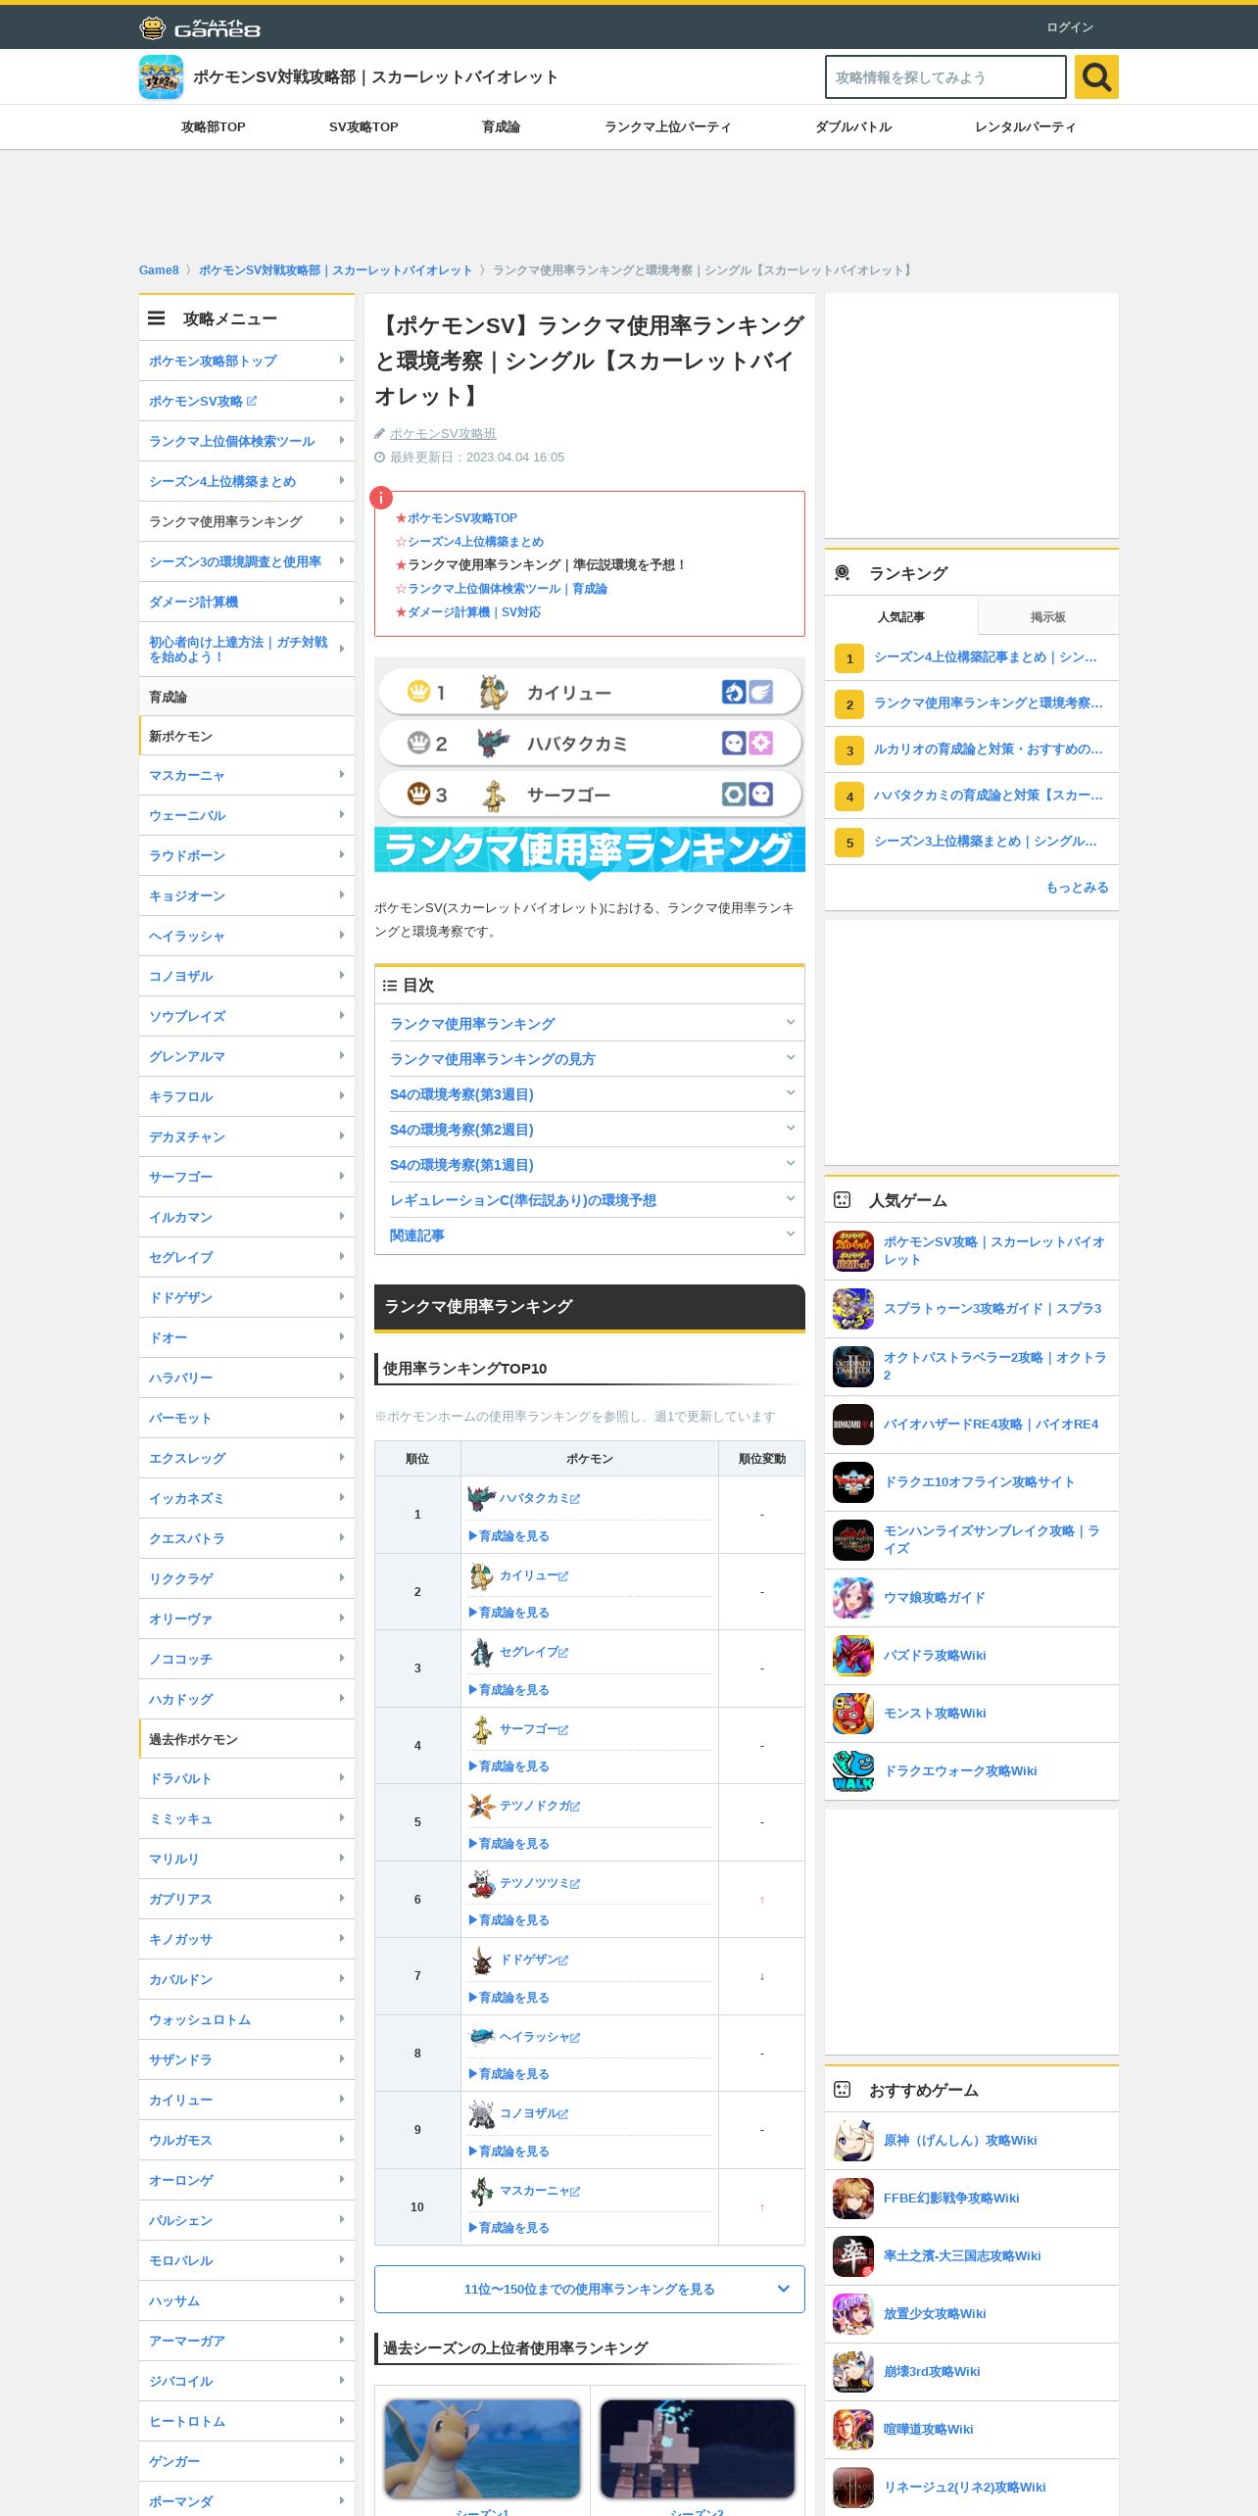Click the 率土之濱 game icon
This screenshot has height=2516, width=1258.
(853, 2256)
